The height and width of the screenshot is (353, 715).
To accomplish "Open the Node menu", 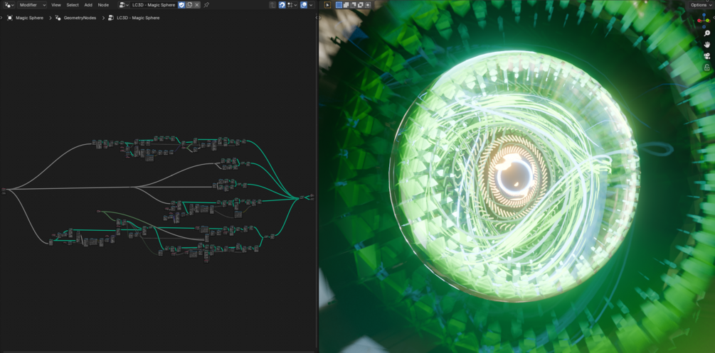I will [x=103, y=4].
